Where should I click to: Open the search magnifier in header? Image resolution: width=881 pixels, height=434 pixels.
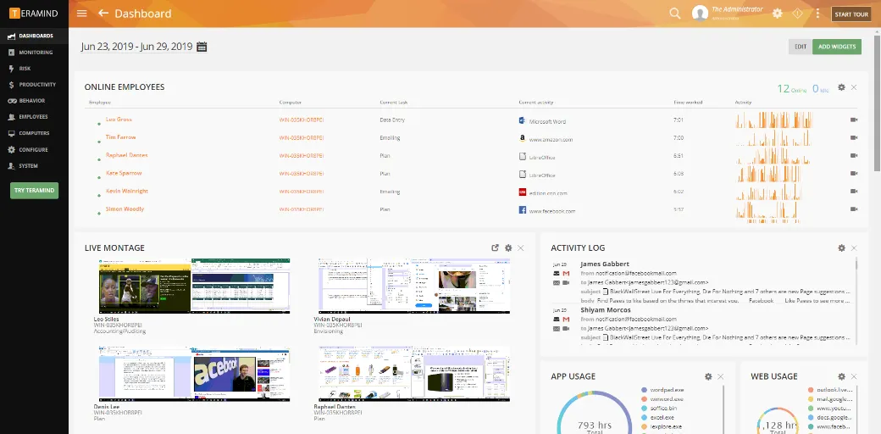tap(675, 14)
